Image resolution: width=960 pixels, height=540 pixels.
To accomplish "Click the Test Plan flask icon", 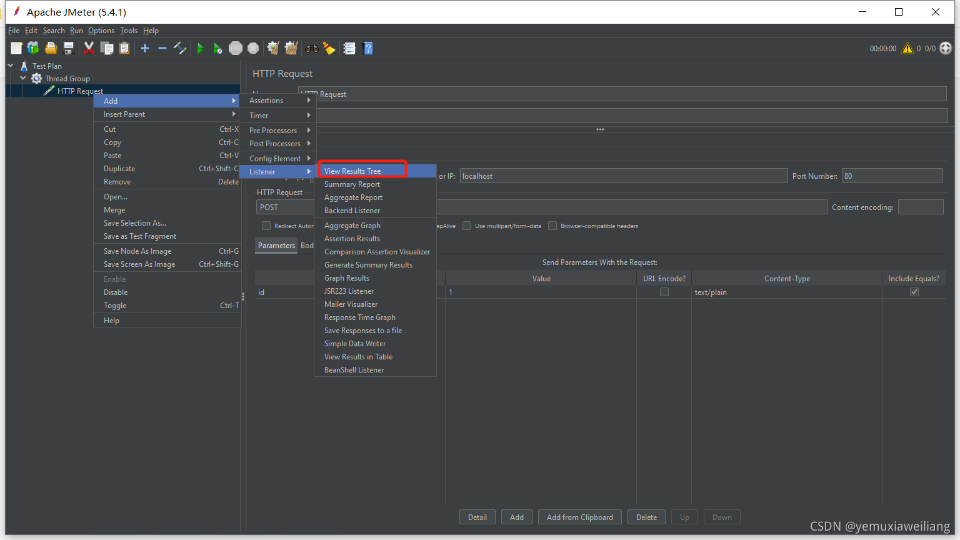I will (24, 66).
